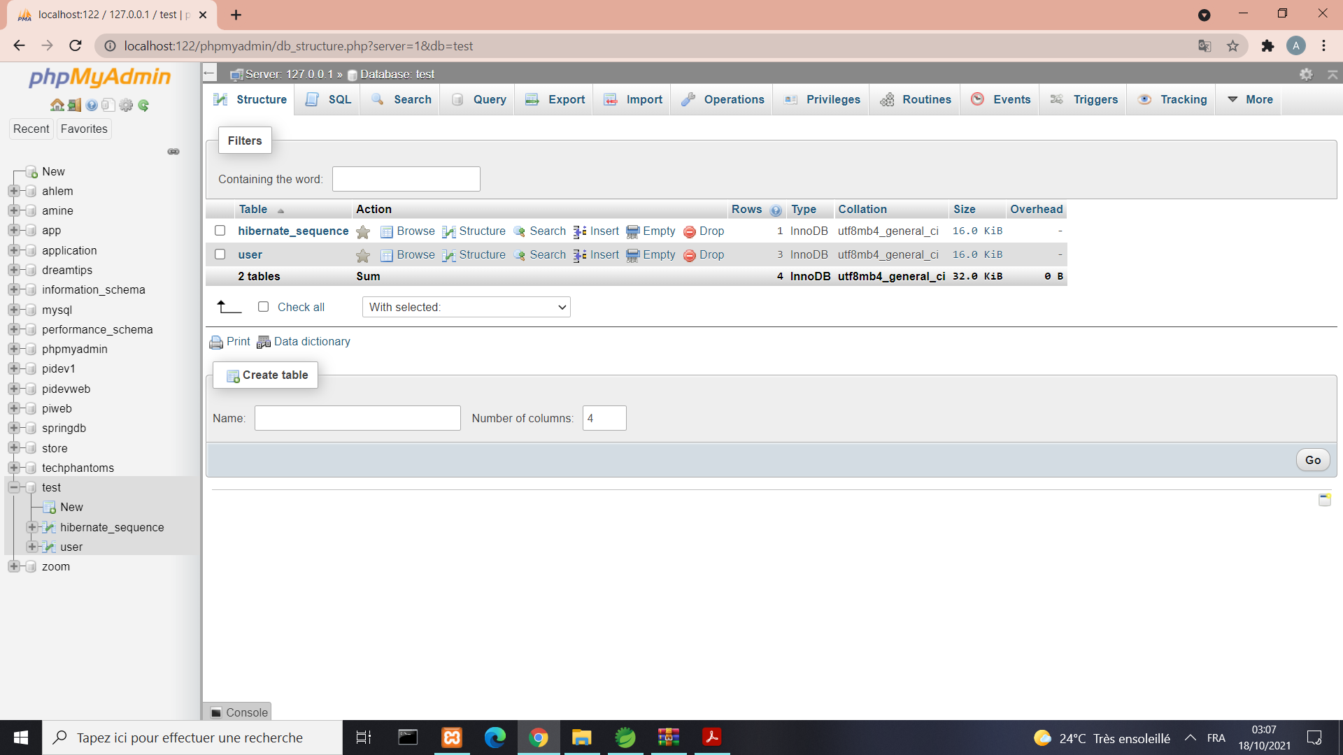Expand the springdb database tree node
The height and width of the screenshot is (755, 1343).
click(13, 428)
